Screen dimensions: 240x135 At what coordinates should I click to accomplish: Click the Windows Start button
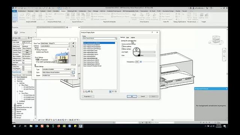tap(14, 126)
